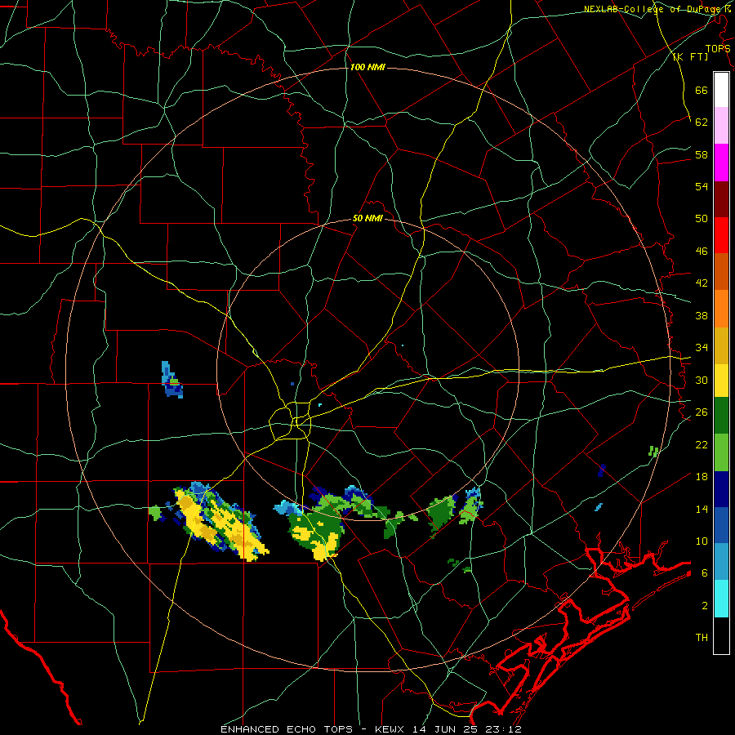Click the legend value 54
This screenshot has width=735, height=735.
702,186
